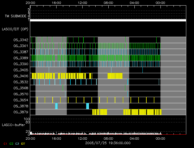Click the 12:00 tick on top axis
This screenshot has height=148, width=194.
tap(83, 3)
